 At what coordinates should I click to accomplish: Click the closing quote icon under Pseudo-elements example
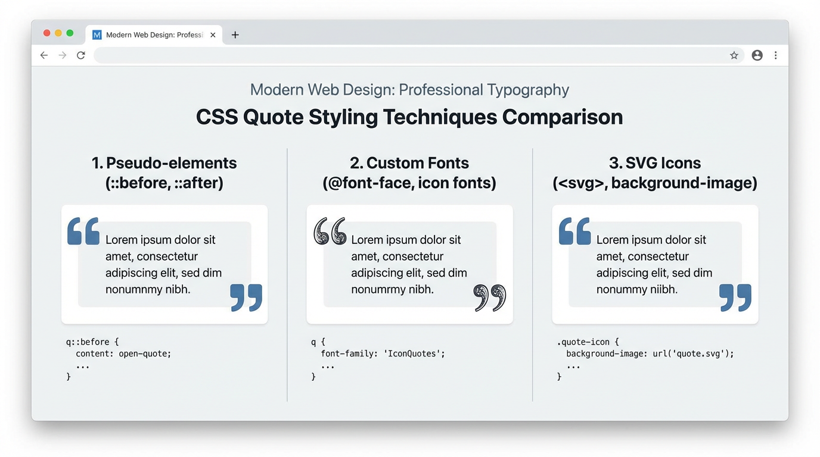(x=247, y=299)
